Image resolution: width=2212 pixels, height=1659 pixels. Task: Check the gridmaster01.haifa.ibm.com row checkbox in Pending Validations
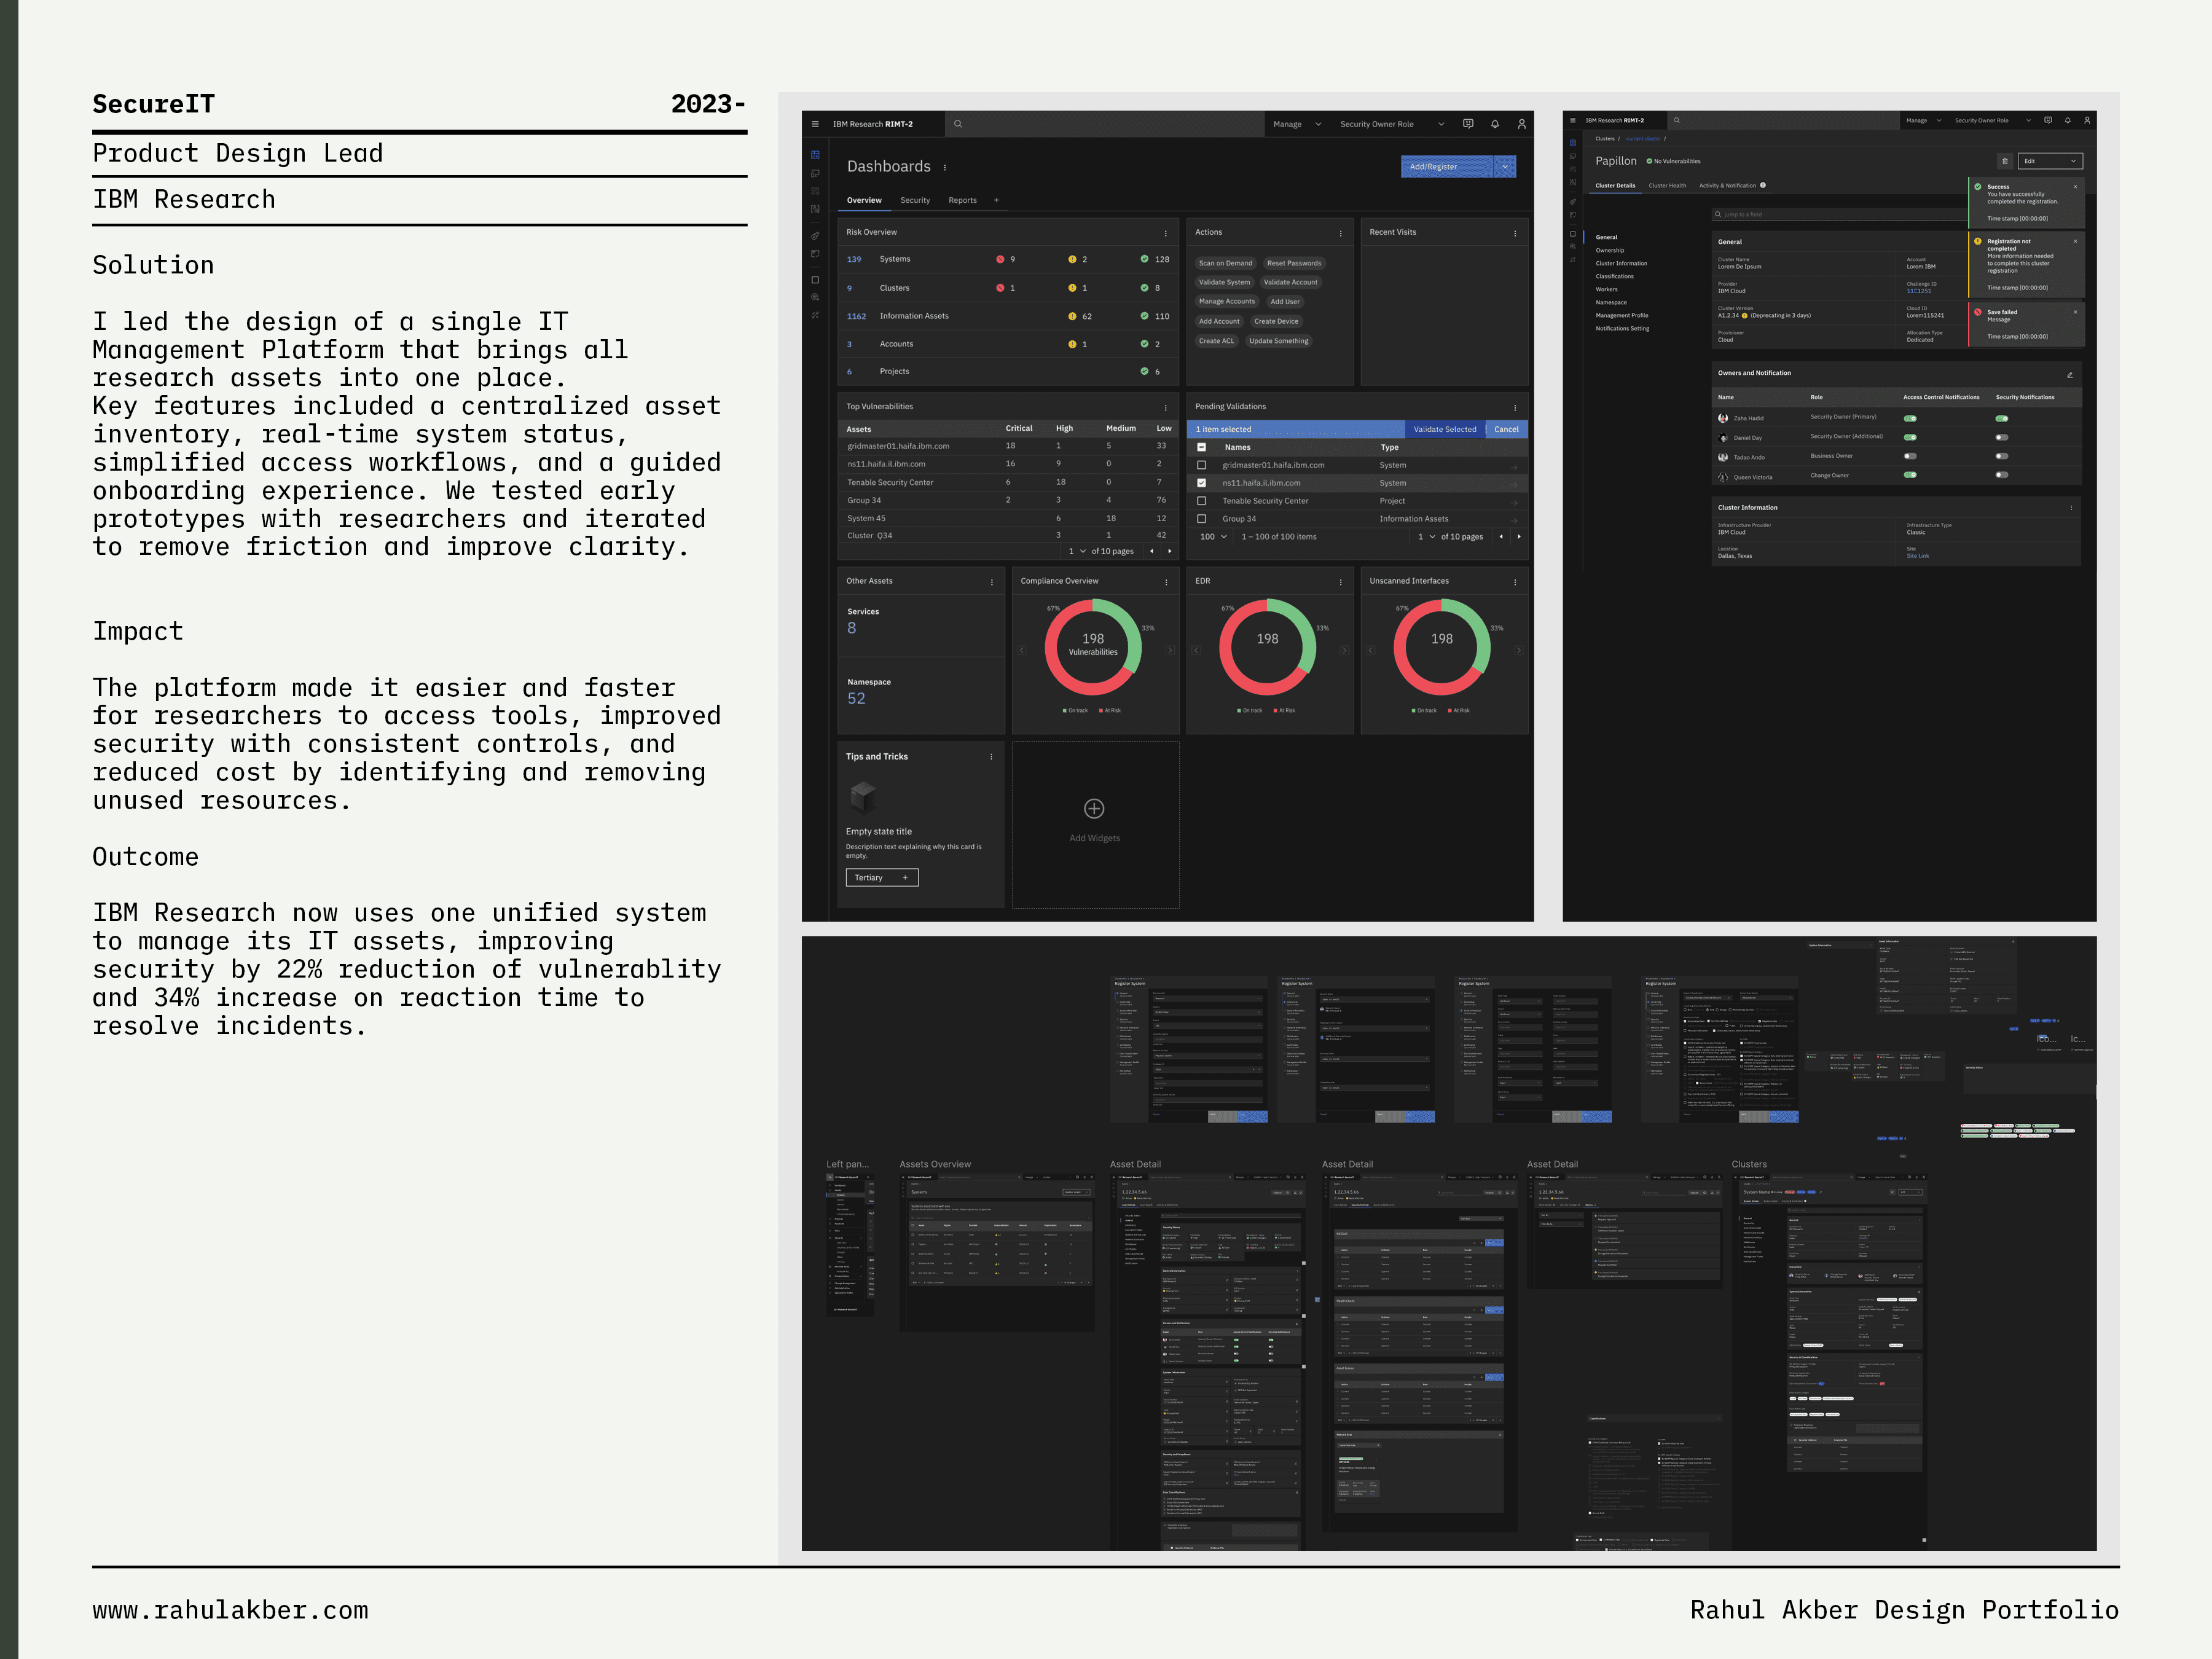(1202, 465)
